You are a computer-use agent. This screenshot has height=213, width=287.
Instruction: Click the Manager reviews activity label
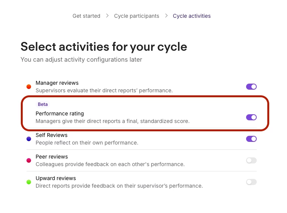[x=57, y=83]
